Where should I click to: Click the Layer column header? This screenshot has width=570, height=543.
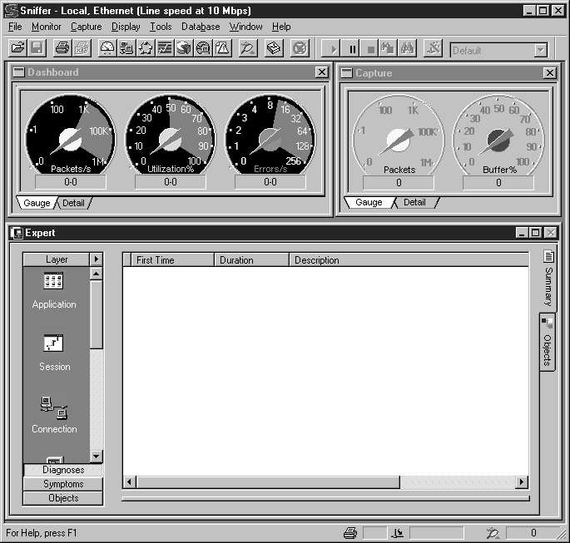(x=57, y=259)
